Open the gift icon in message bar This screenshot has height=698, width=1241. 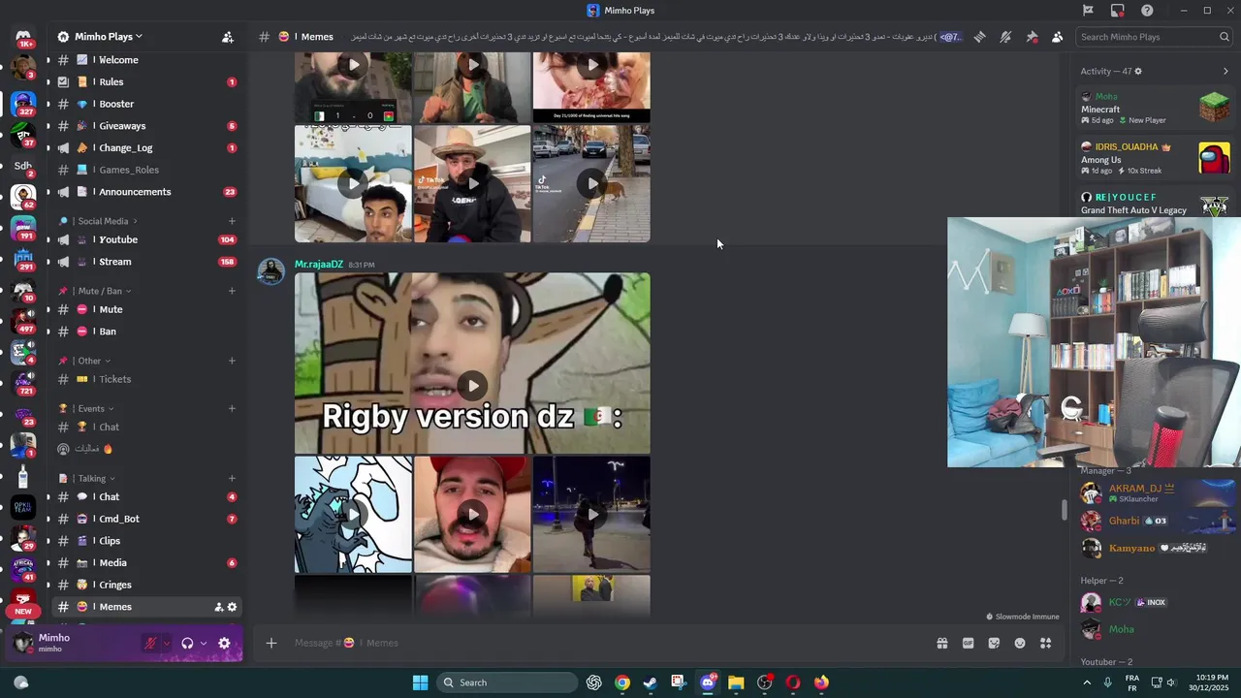click(x=941, y=643)
